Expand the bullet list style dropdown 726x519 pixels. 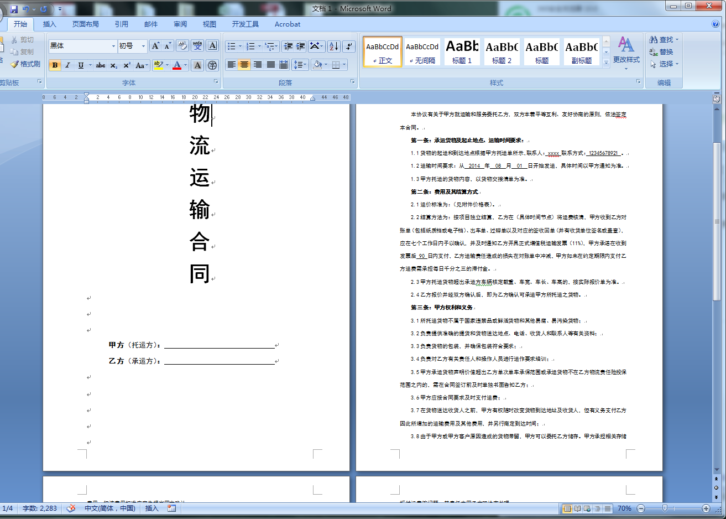click(240, 46)
